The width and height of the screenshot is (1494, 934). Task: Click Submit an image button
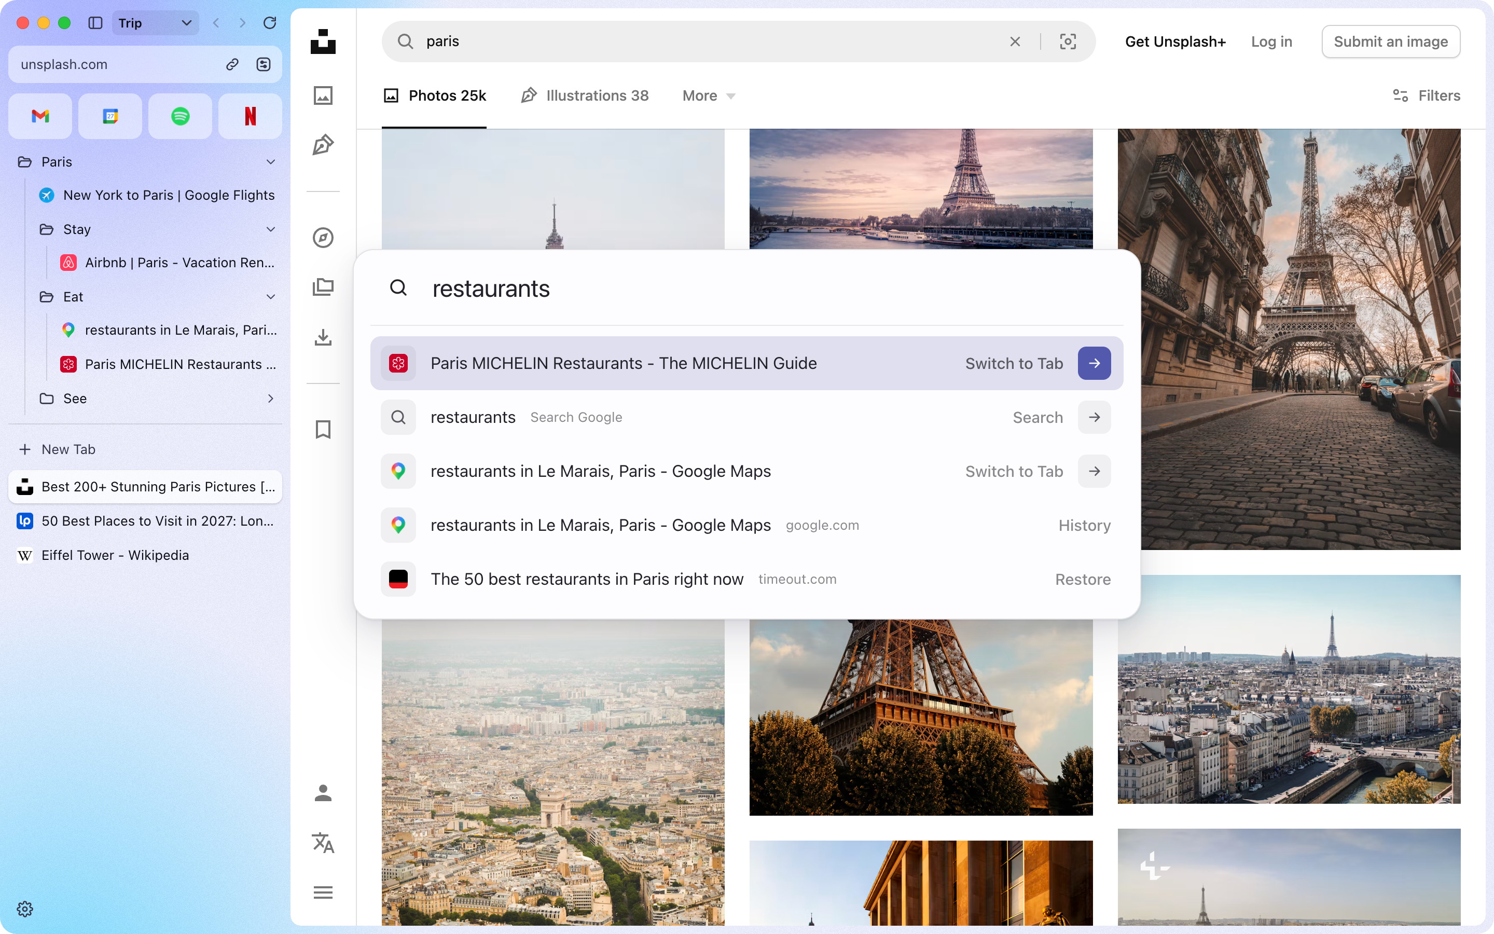tap(1391, 42)
